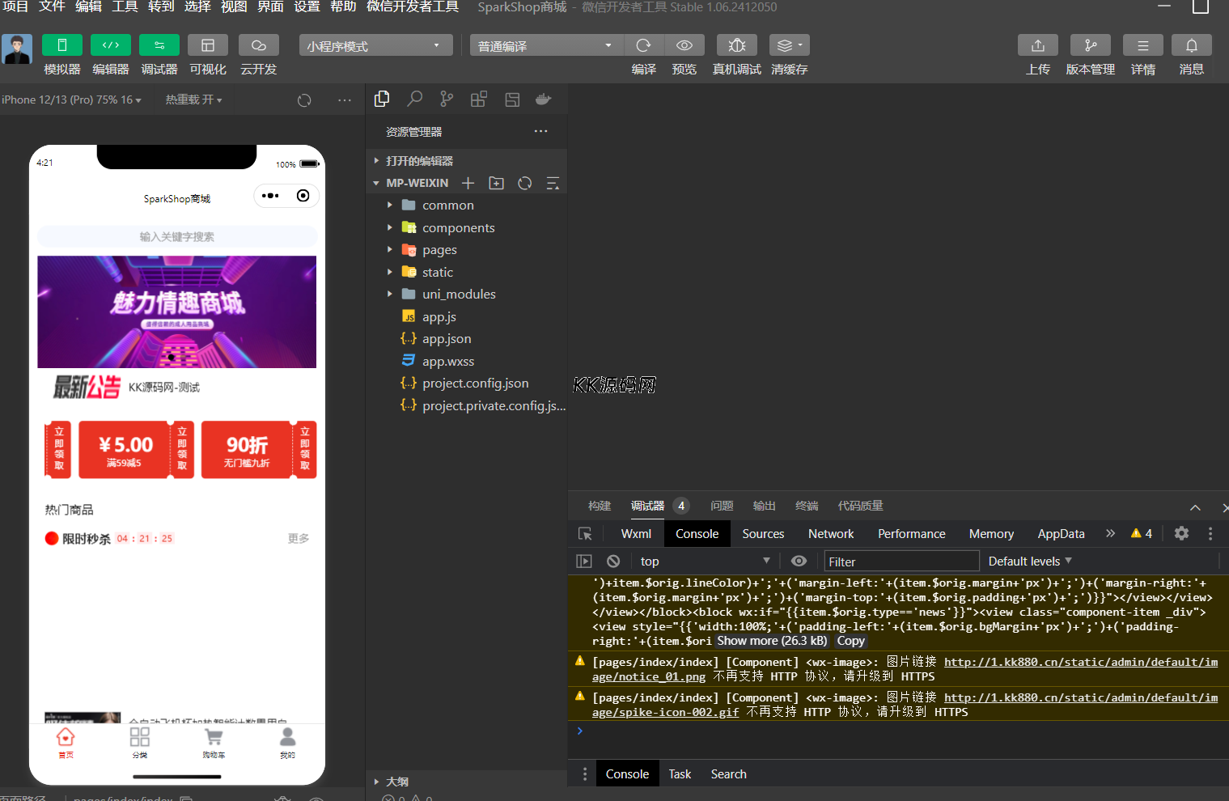Open the notice_01.png image link
Image resolution: width=1229 pixels, height=801 pixels.
pos(1080,663)
